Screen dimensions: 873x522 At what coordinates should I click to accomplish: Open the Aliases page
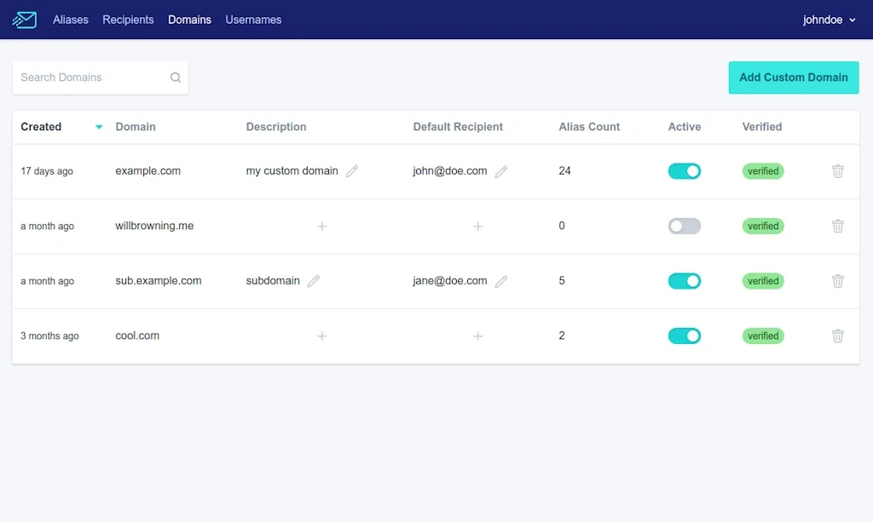coord(71,20)
